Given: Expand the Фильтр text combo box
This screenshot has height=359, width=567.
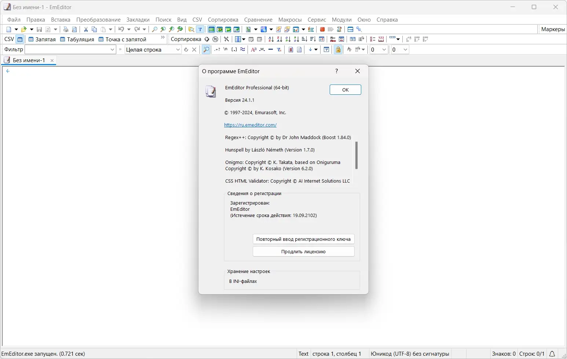Looking at the screenshot, I should point(112,49).
